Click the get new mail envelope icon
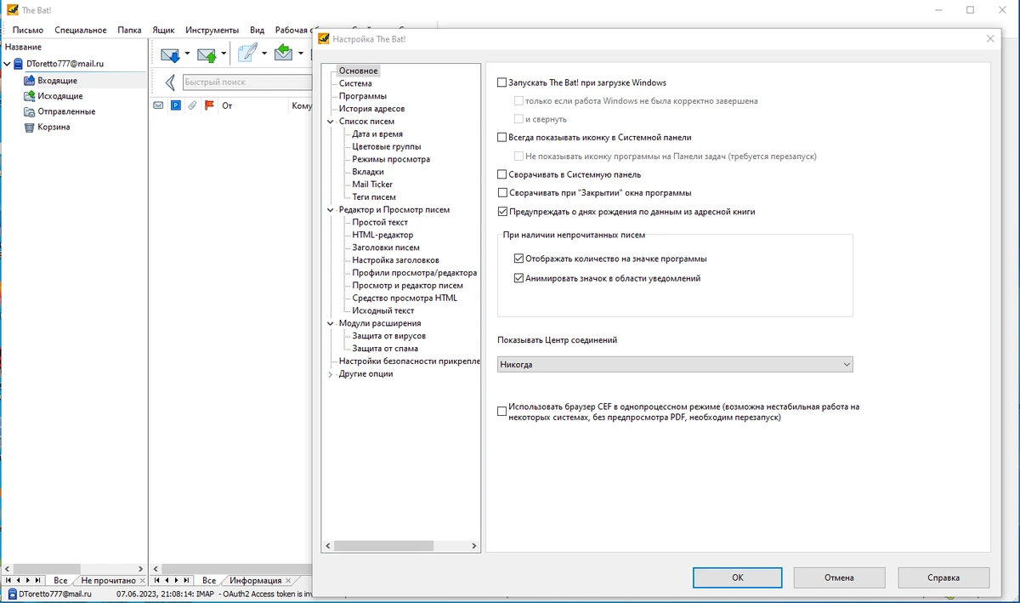The height and width of the screenshot is (603, 1020). click(170, 54)
